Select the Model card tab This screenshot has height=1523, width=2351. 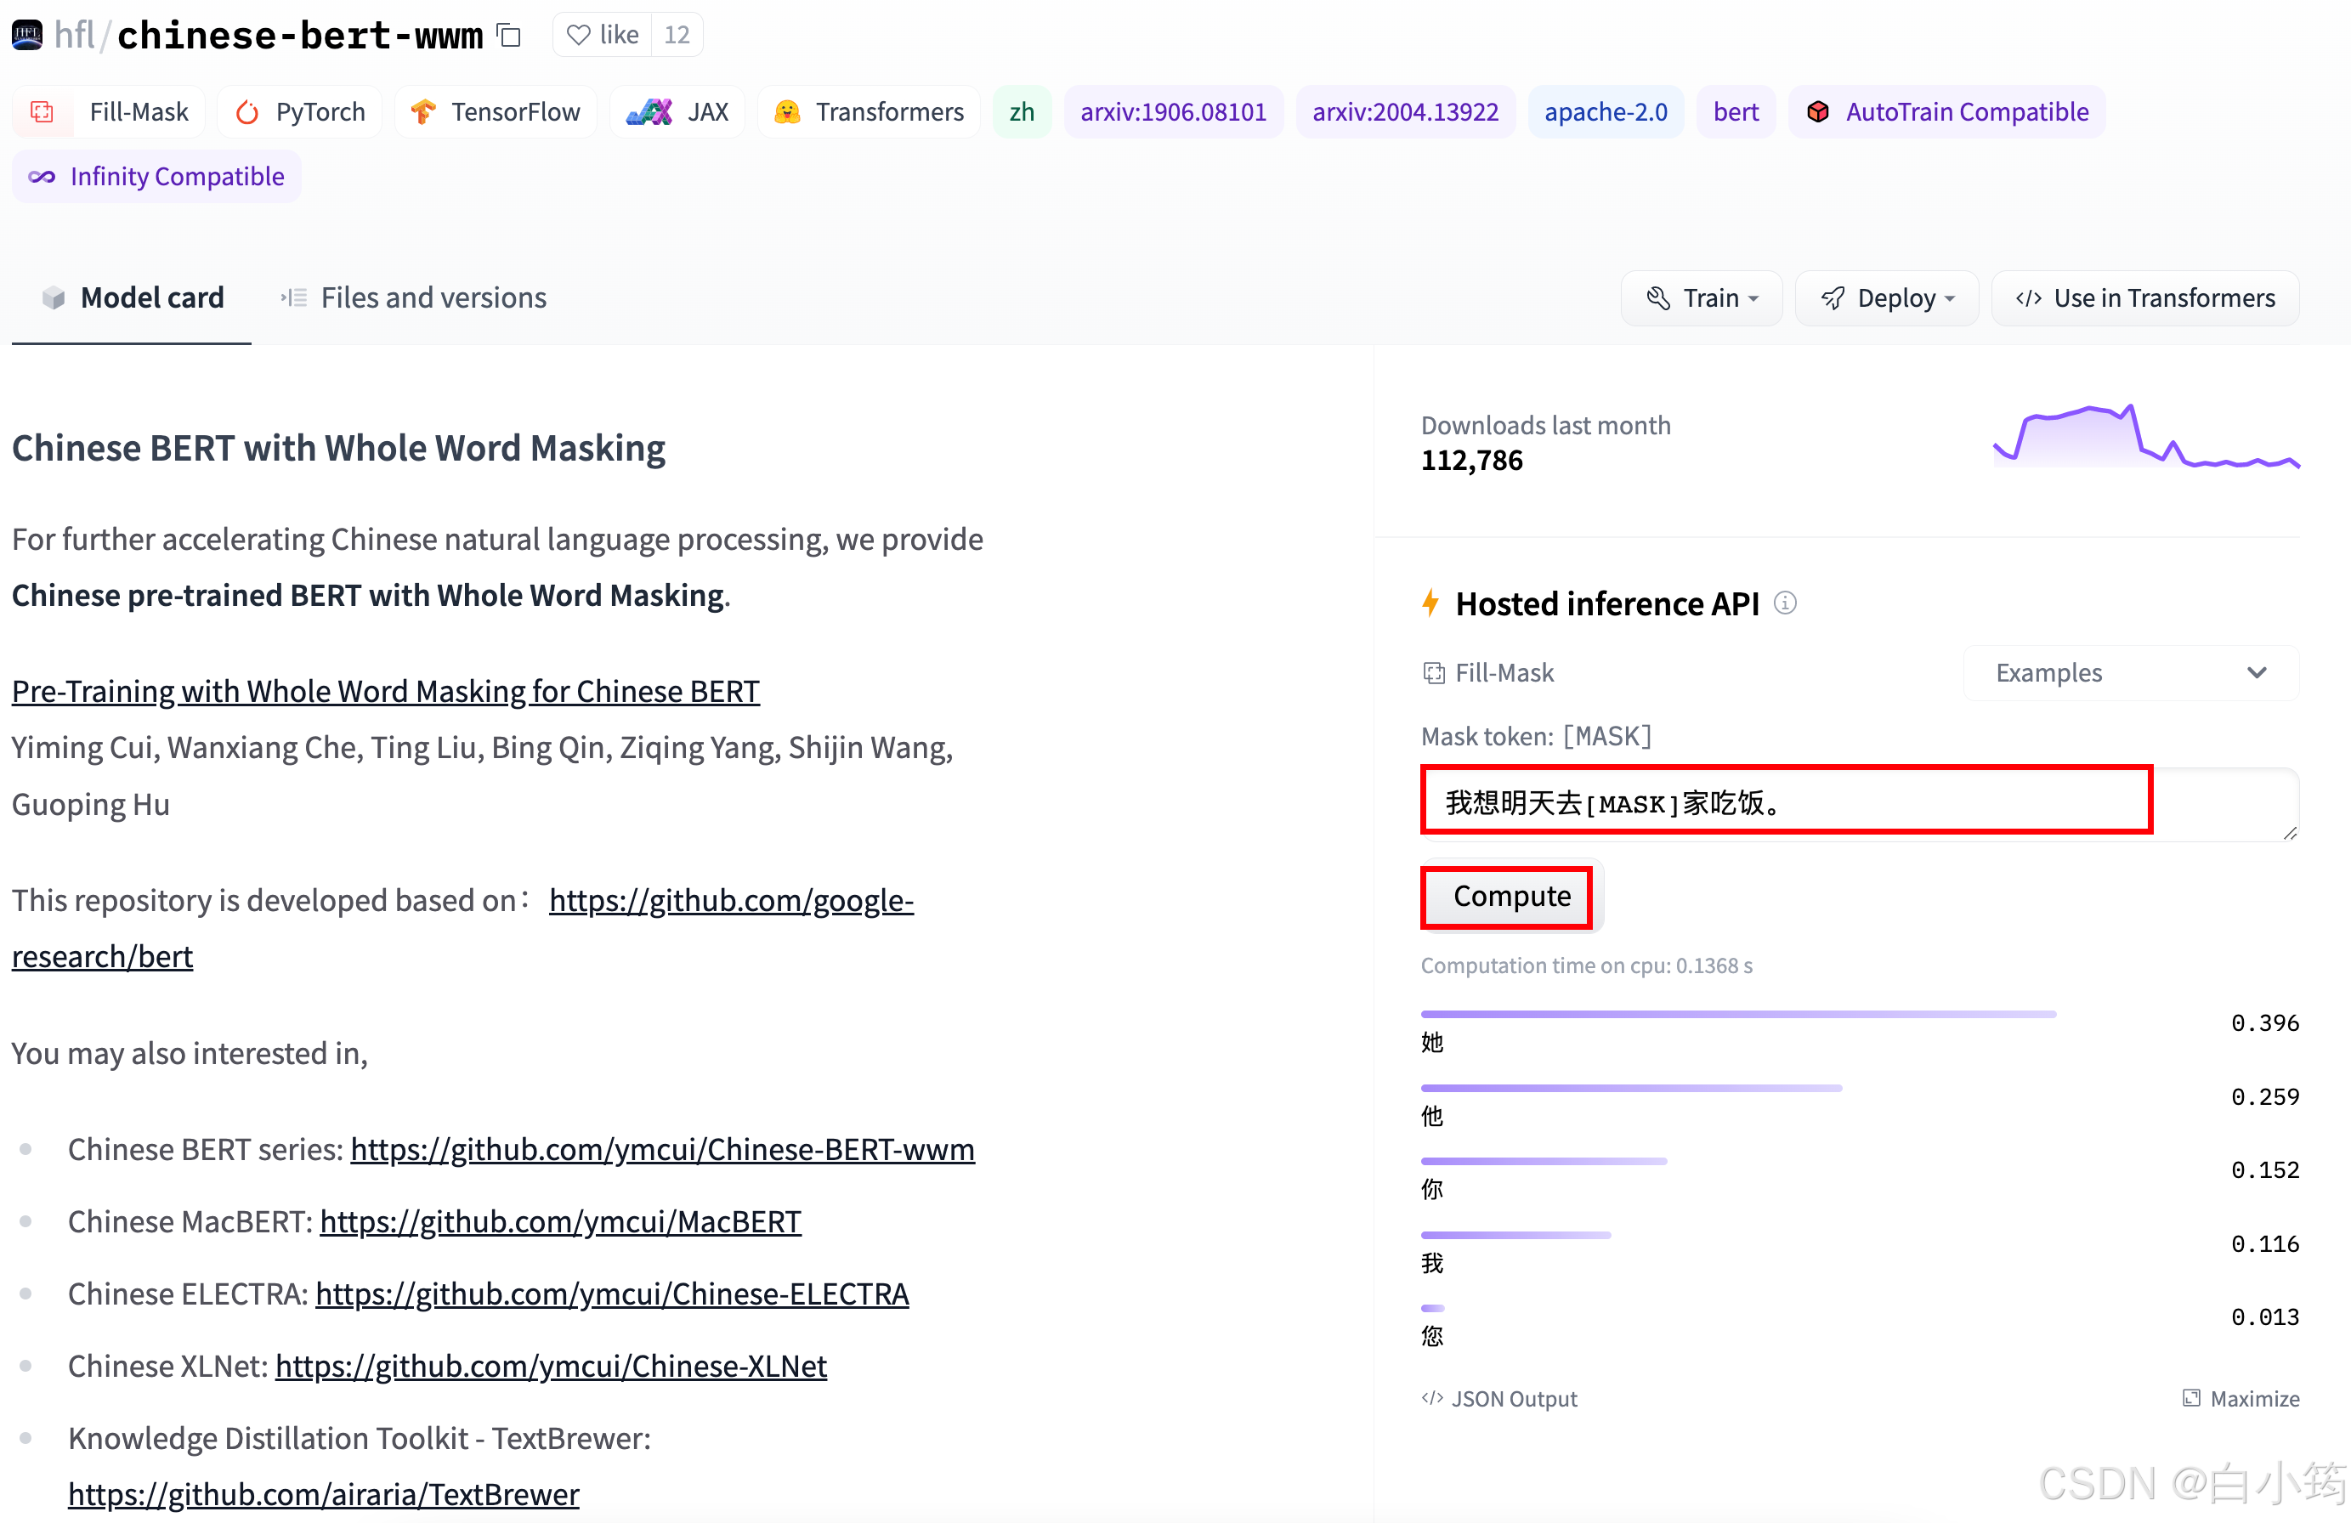point(133,297)
